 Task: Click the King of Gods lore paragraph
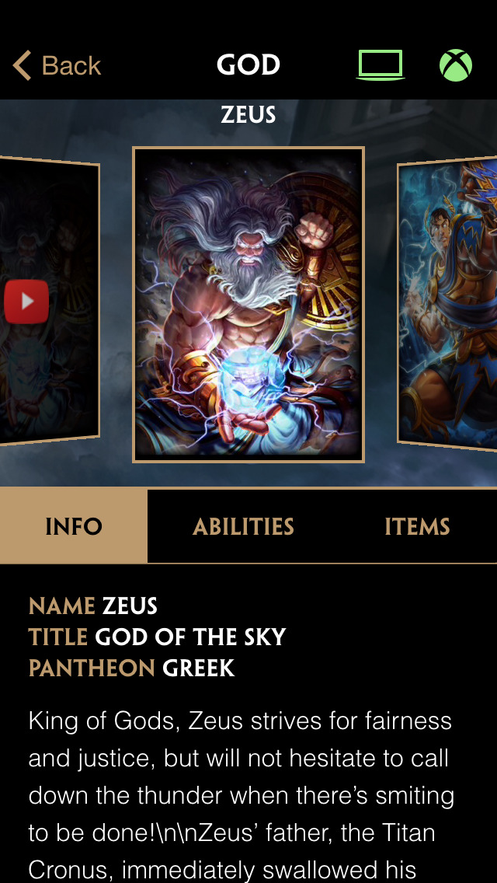242,796
